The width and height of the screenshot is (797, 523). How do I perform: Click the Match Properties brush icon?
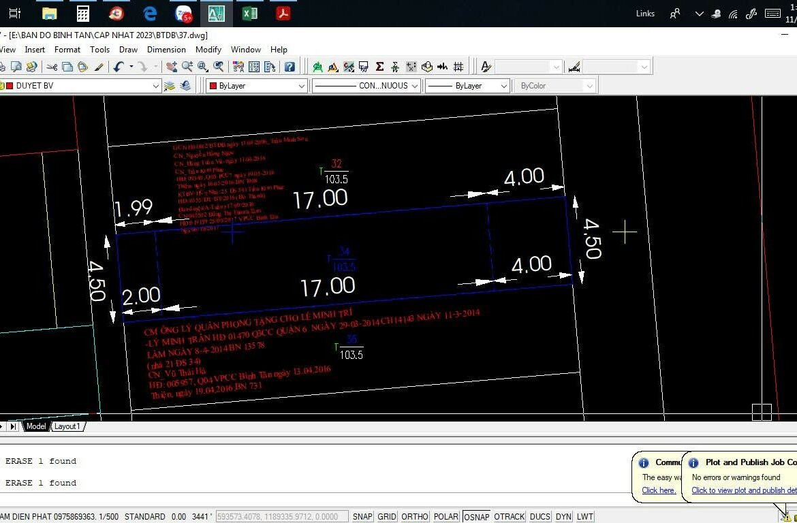(x=99, y=67)
